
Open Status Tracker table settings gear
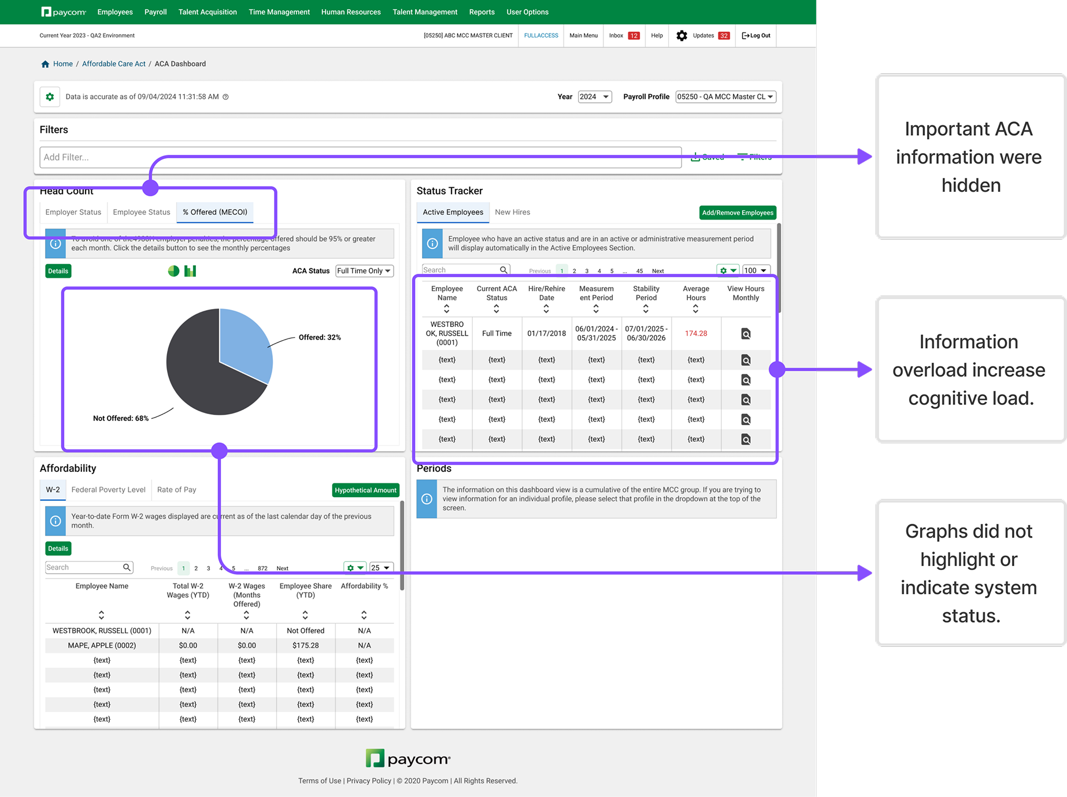point(728,270)
